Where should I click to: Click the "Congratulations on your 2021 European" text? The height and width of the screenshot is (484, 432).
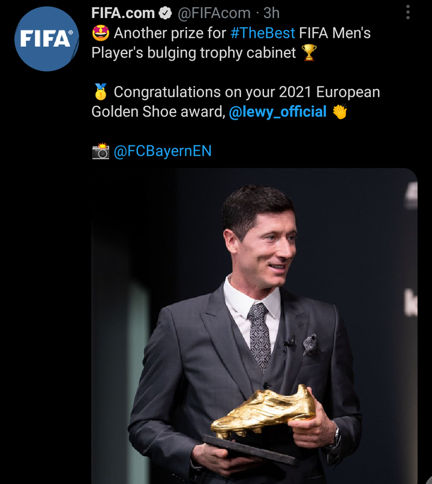pyautogui.click(x=247, y=92)
